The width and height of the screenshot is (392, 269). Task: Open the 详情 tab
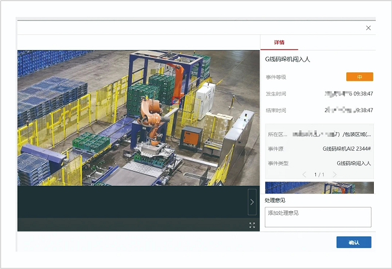click(x=279, y=42)
